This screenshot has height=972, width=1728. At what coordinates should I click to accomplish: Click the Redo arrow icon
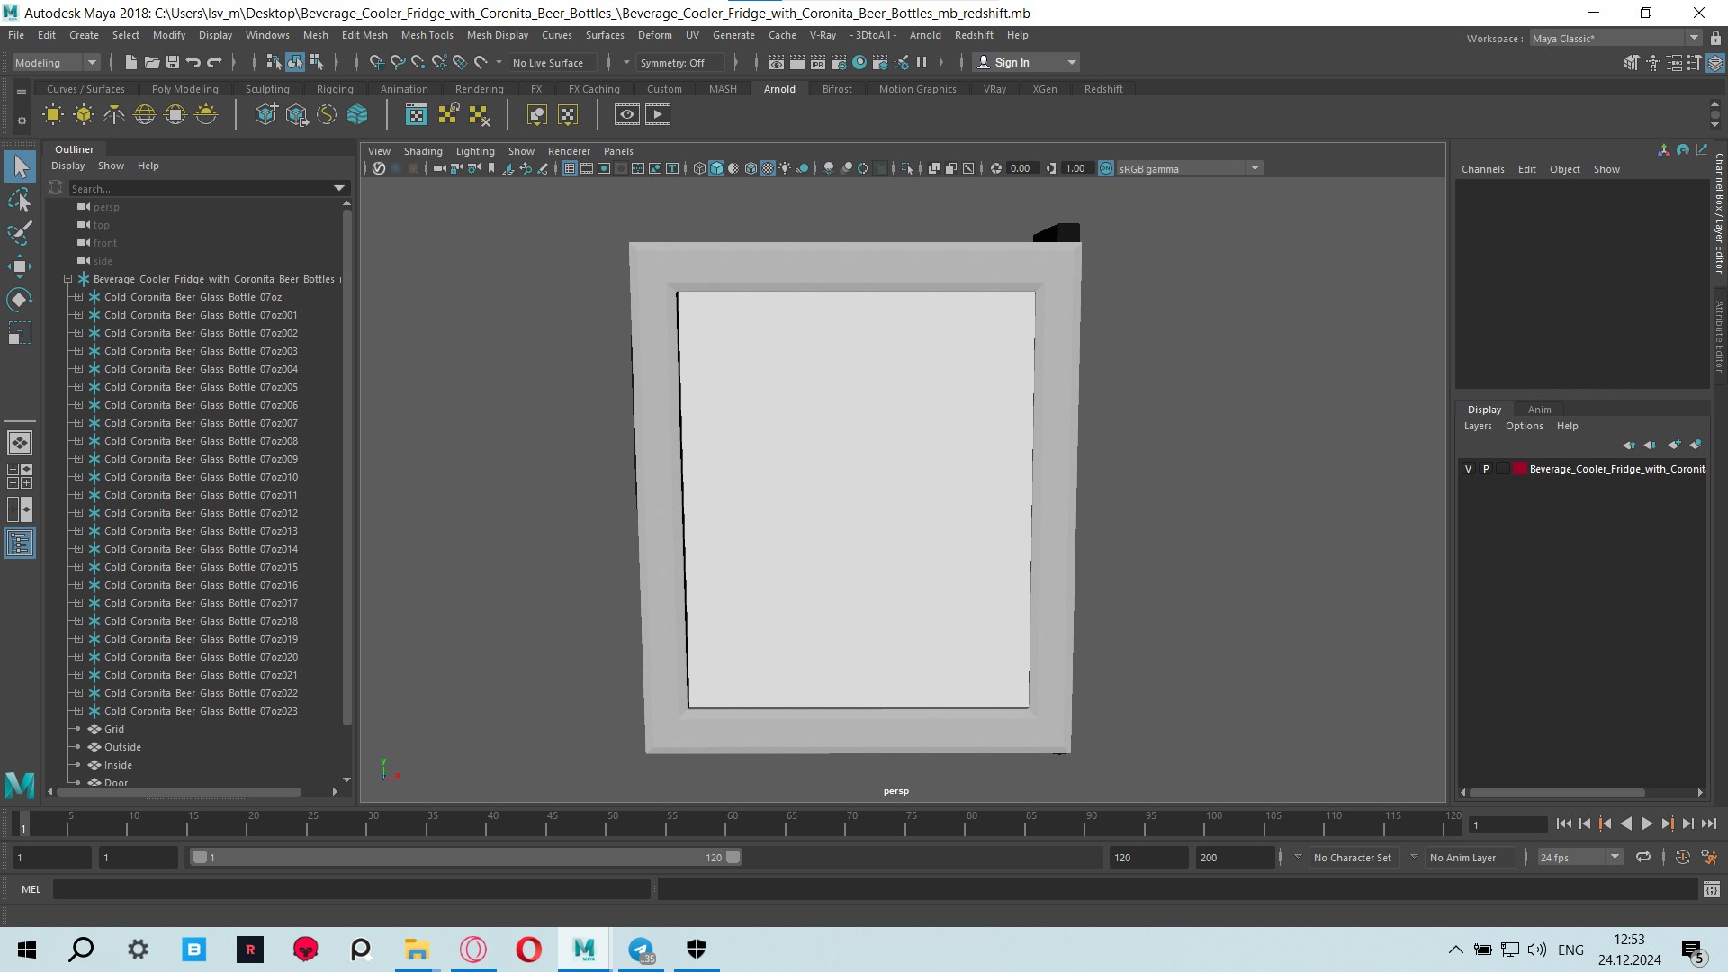tap(214, 62)
